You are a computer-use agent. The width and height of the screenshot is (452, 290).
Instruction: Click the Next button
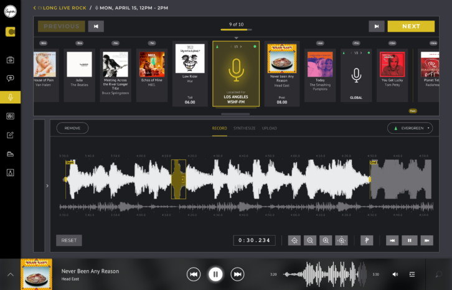click(411, 26)
